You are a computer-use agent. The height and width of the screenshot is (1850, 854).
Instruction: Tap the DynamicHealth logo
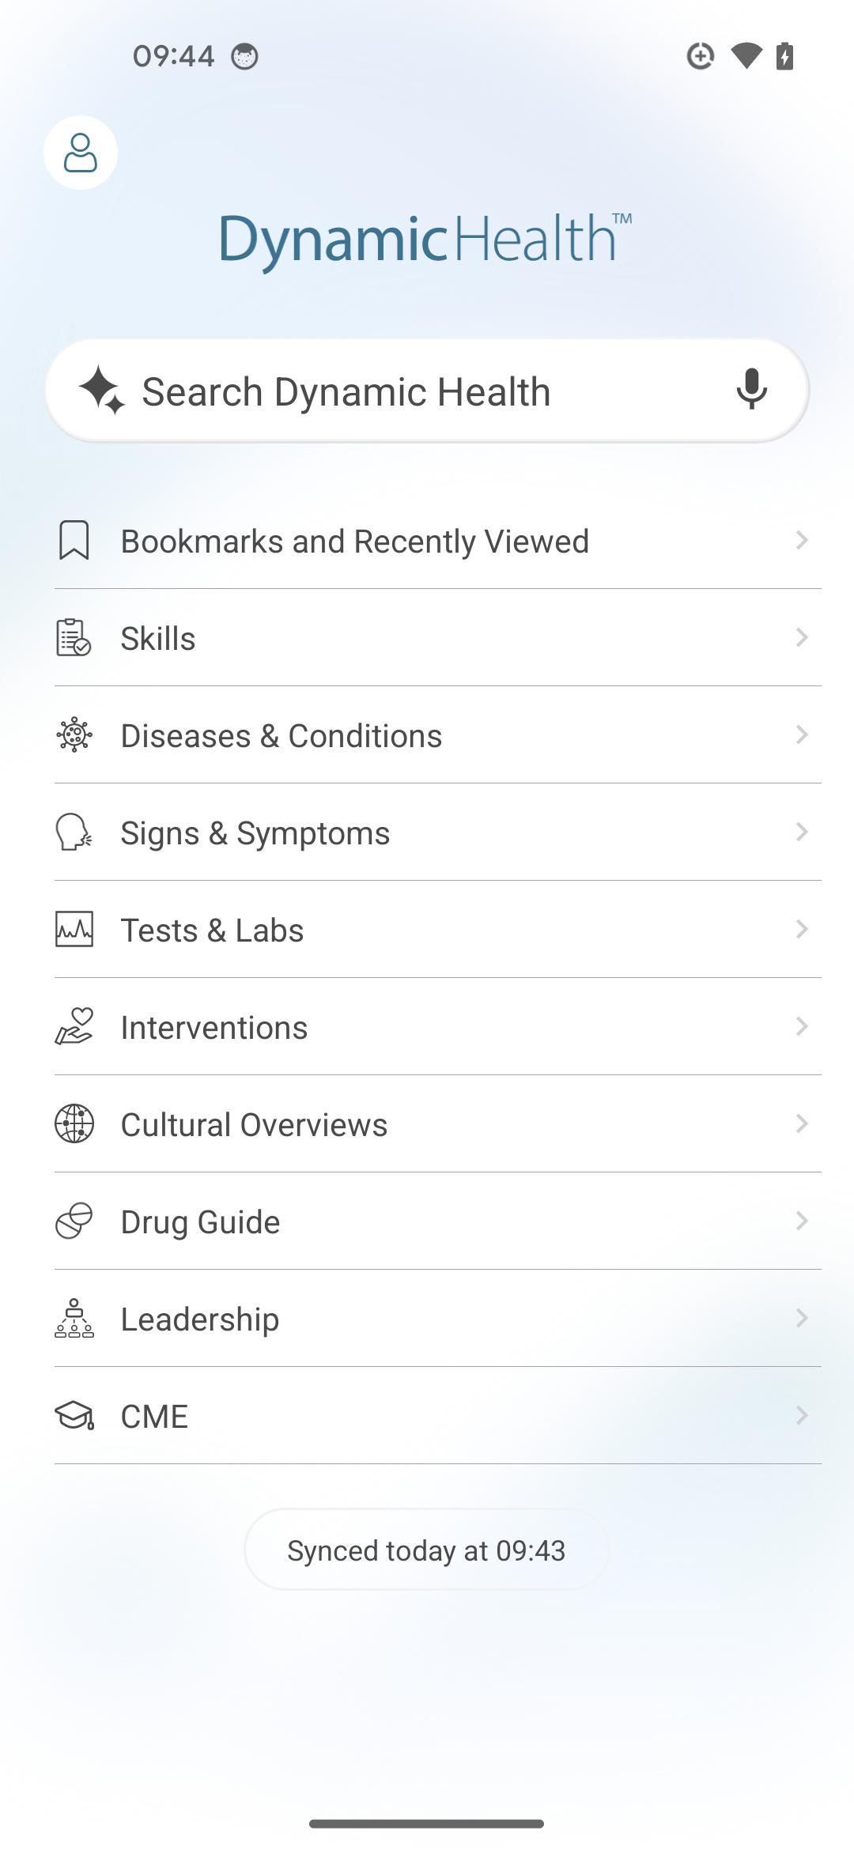(x=425, y=239)
